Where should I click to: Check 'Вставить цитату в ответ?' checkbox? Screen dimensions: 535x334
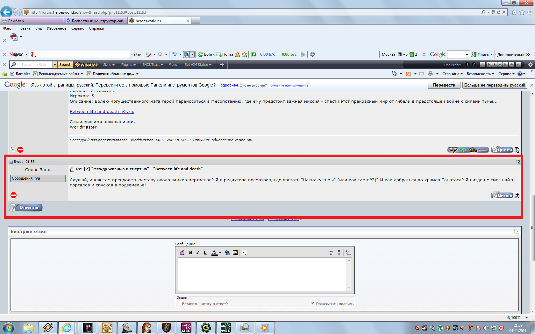pos(179,303)
